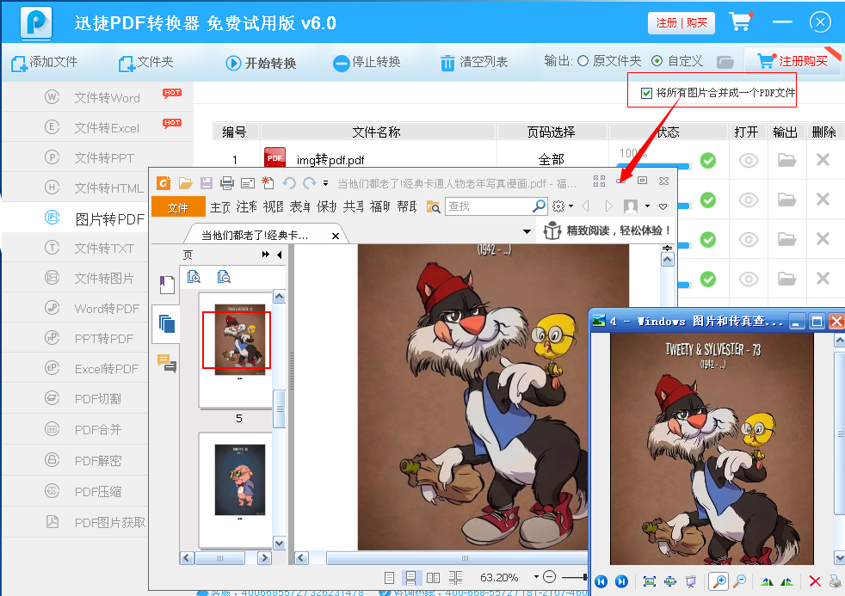Select the Sylvester page thumbnail
This screenshot has height=596, width=845.
(240, 340)
